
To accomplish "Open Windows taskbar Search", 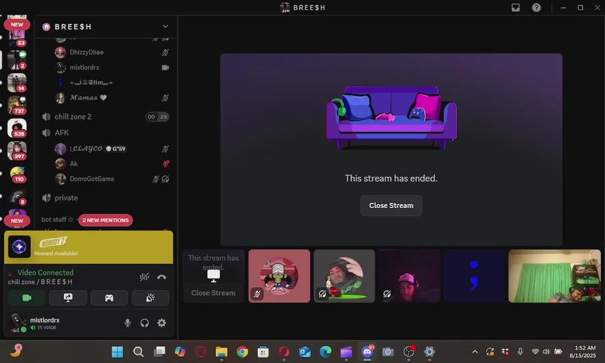I will tap(138, 352).
